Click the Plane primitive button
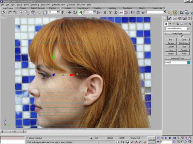The image size is (193, 144). 184,54
